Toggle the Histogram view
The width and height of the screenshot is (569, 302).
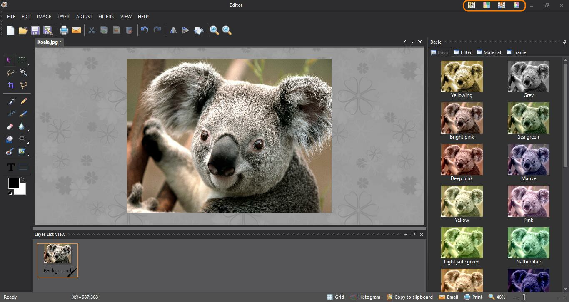(x=365, y=297)
